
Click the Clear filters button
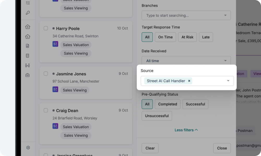(x=150, y=148)
